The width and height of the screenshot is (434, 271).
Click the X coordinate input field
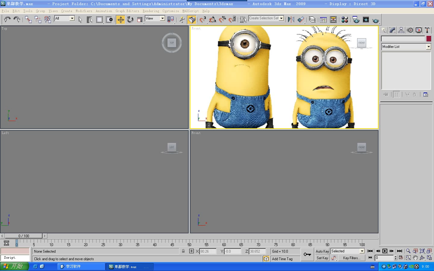(208, 251)
